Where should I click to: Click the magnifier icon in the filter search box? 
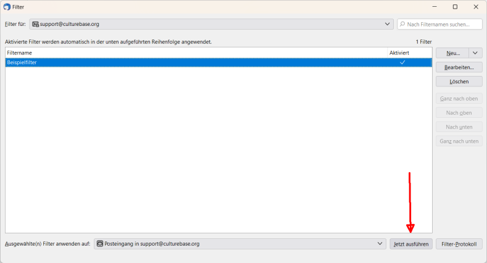coord(404,24)
